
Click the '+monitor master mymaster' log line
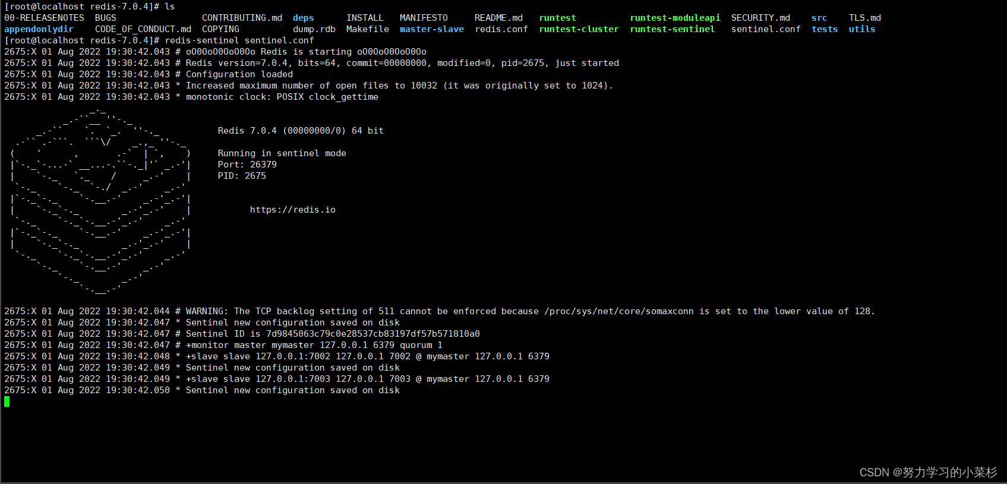[223, 345]
